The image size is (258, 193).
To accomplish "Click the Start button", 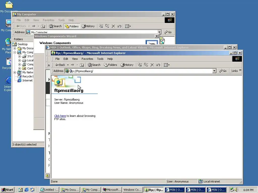I will [x=8, y=190].
